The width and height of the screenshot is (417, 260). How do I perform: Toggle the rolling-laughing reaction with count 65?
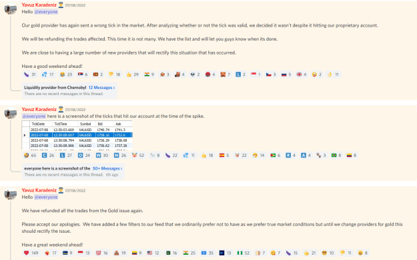pyautogui.click(x=30, y=156)
